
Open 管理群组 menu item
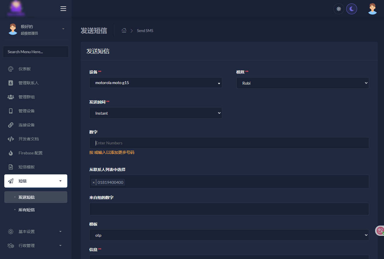coord(36,97)
